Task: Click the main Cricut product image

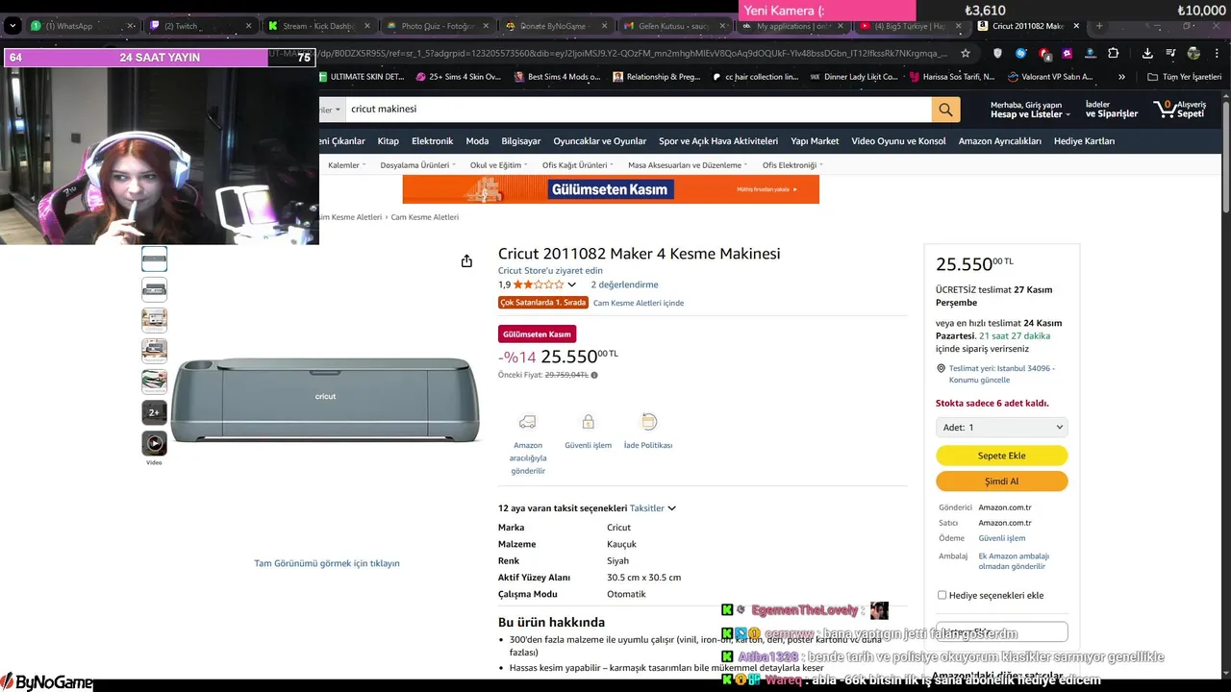Action: [326, 400]
